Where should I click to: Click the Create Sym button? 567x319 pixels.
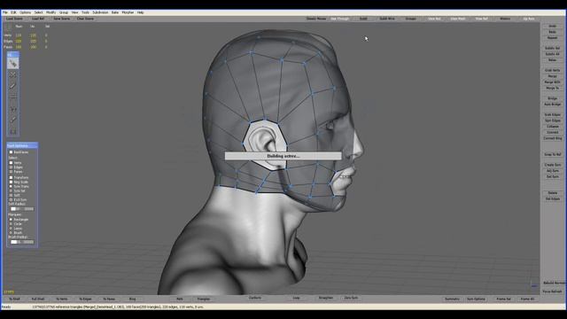(x=552, y=165)
